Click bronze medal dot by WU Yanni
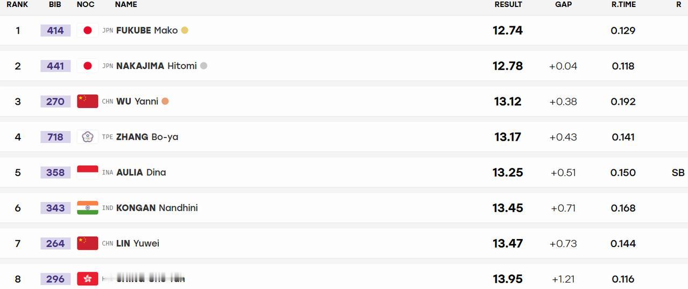Viewport: 688px width, 289px height. (165, 102)
